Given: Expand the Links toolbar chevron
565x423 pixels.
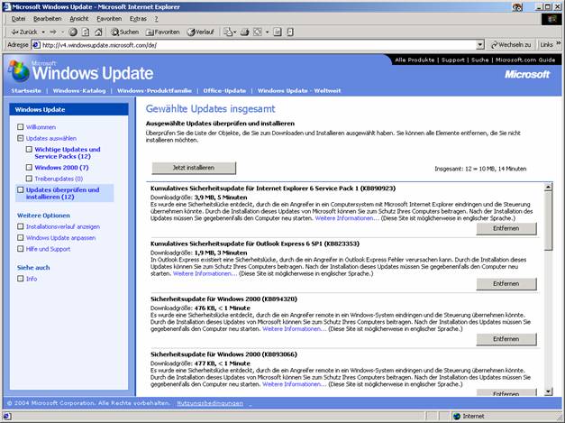Looking at the screenshot, I should [x=558, y=44].
